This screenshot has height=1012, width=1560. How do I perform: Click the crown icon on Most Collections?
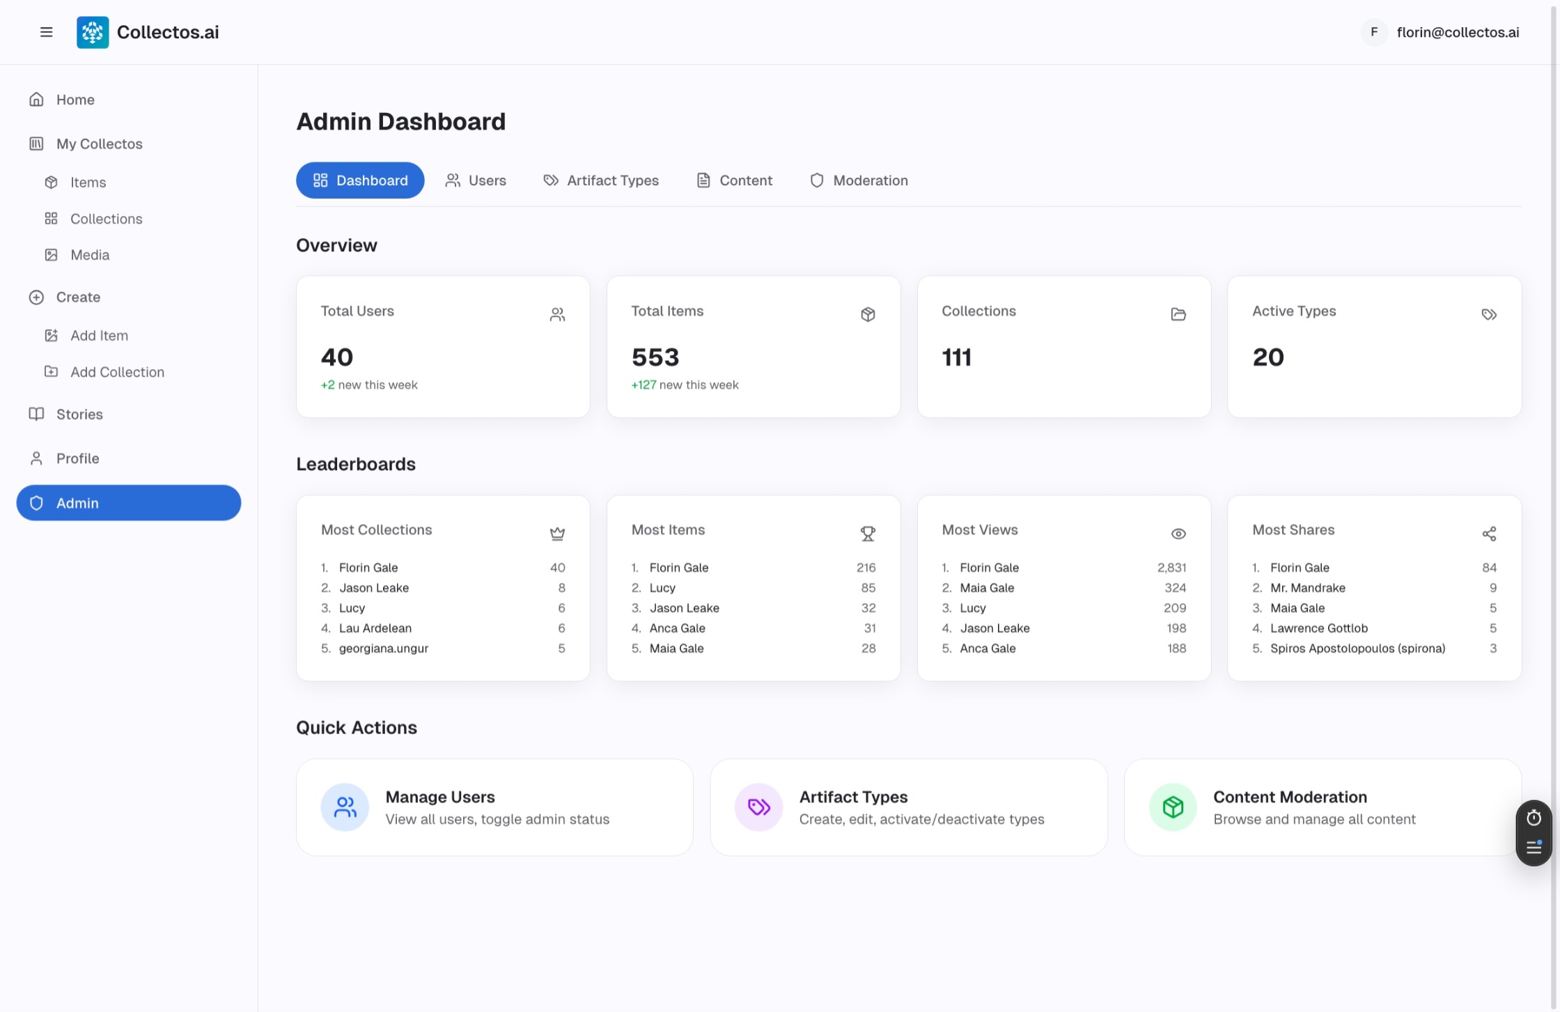click(557, 534)
